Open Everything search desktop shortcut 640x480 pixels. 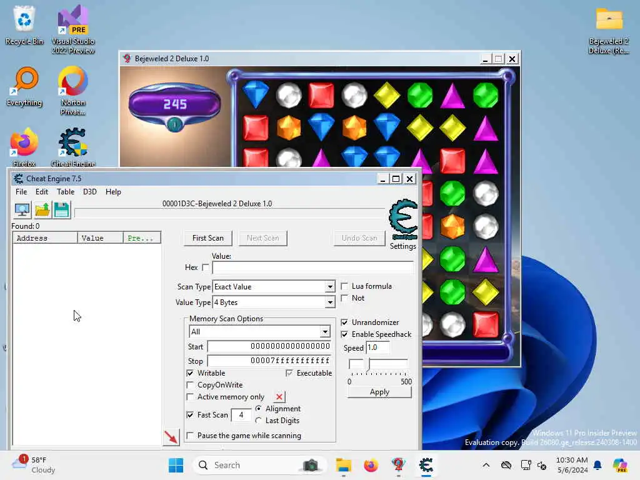(x=24, y=86)
